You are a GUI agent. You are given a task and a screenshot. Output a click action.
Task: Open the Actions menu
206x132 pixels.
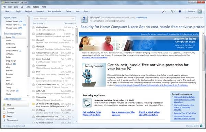point(36,7)
